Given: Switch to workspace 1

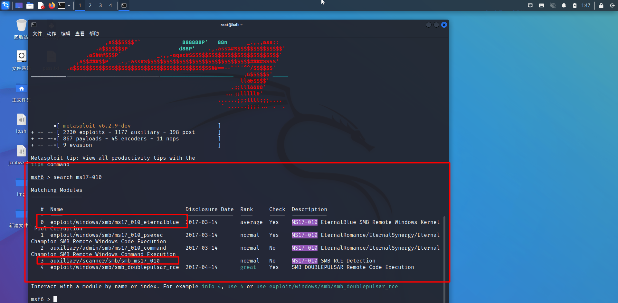Looking at the screenshot, I should point(80,5).
